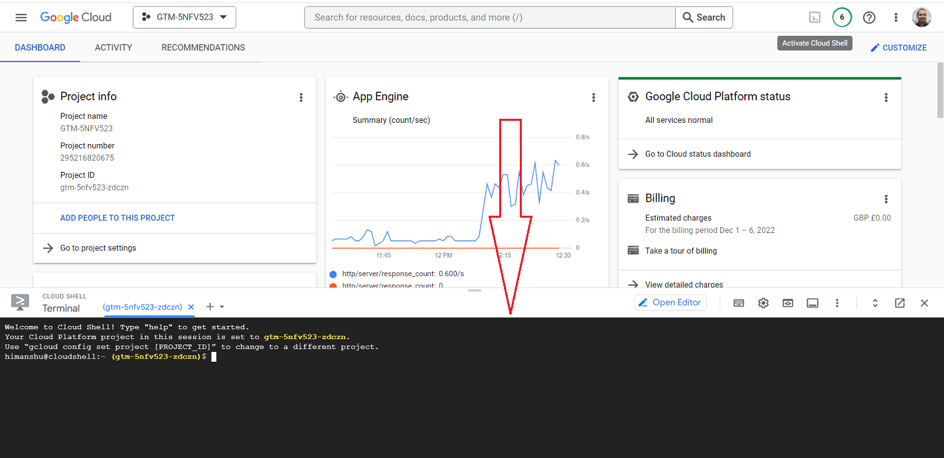Click Add People to This Project link
This screenshot has height=458, width=944.
coord(118,218)
